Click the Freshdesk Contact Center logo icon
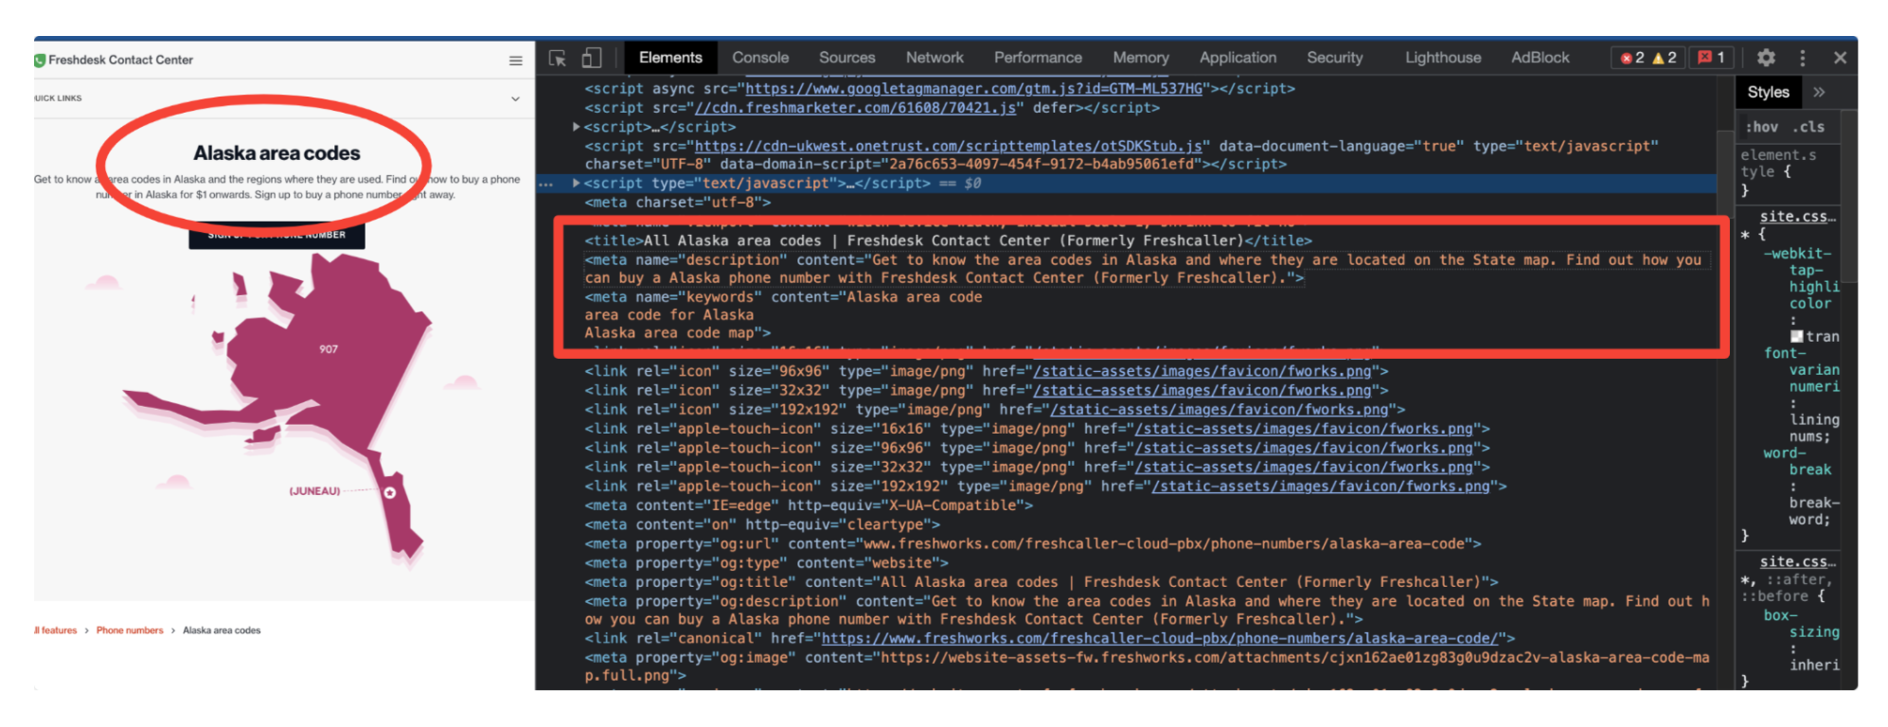1888x727 pixels. (40, 61)
